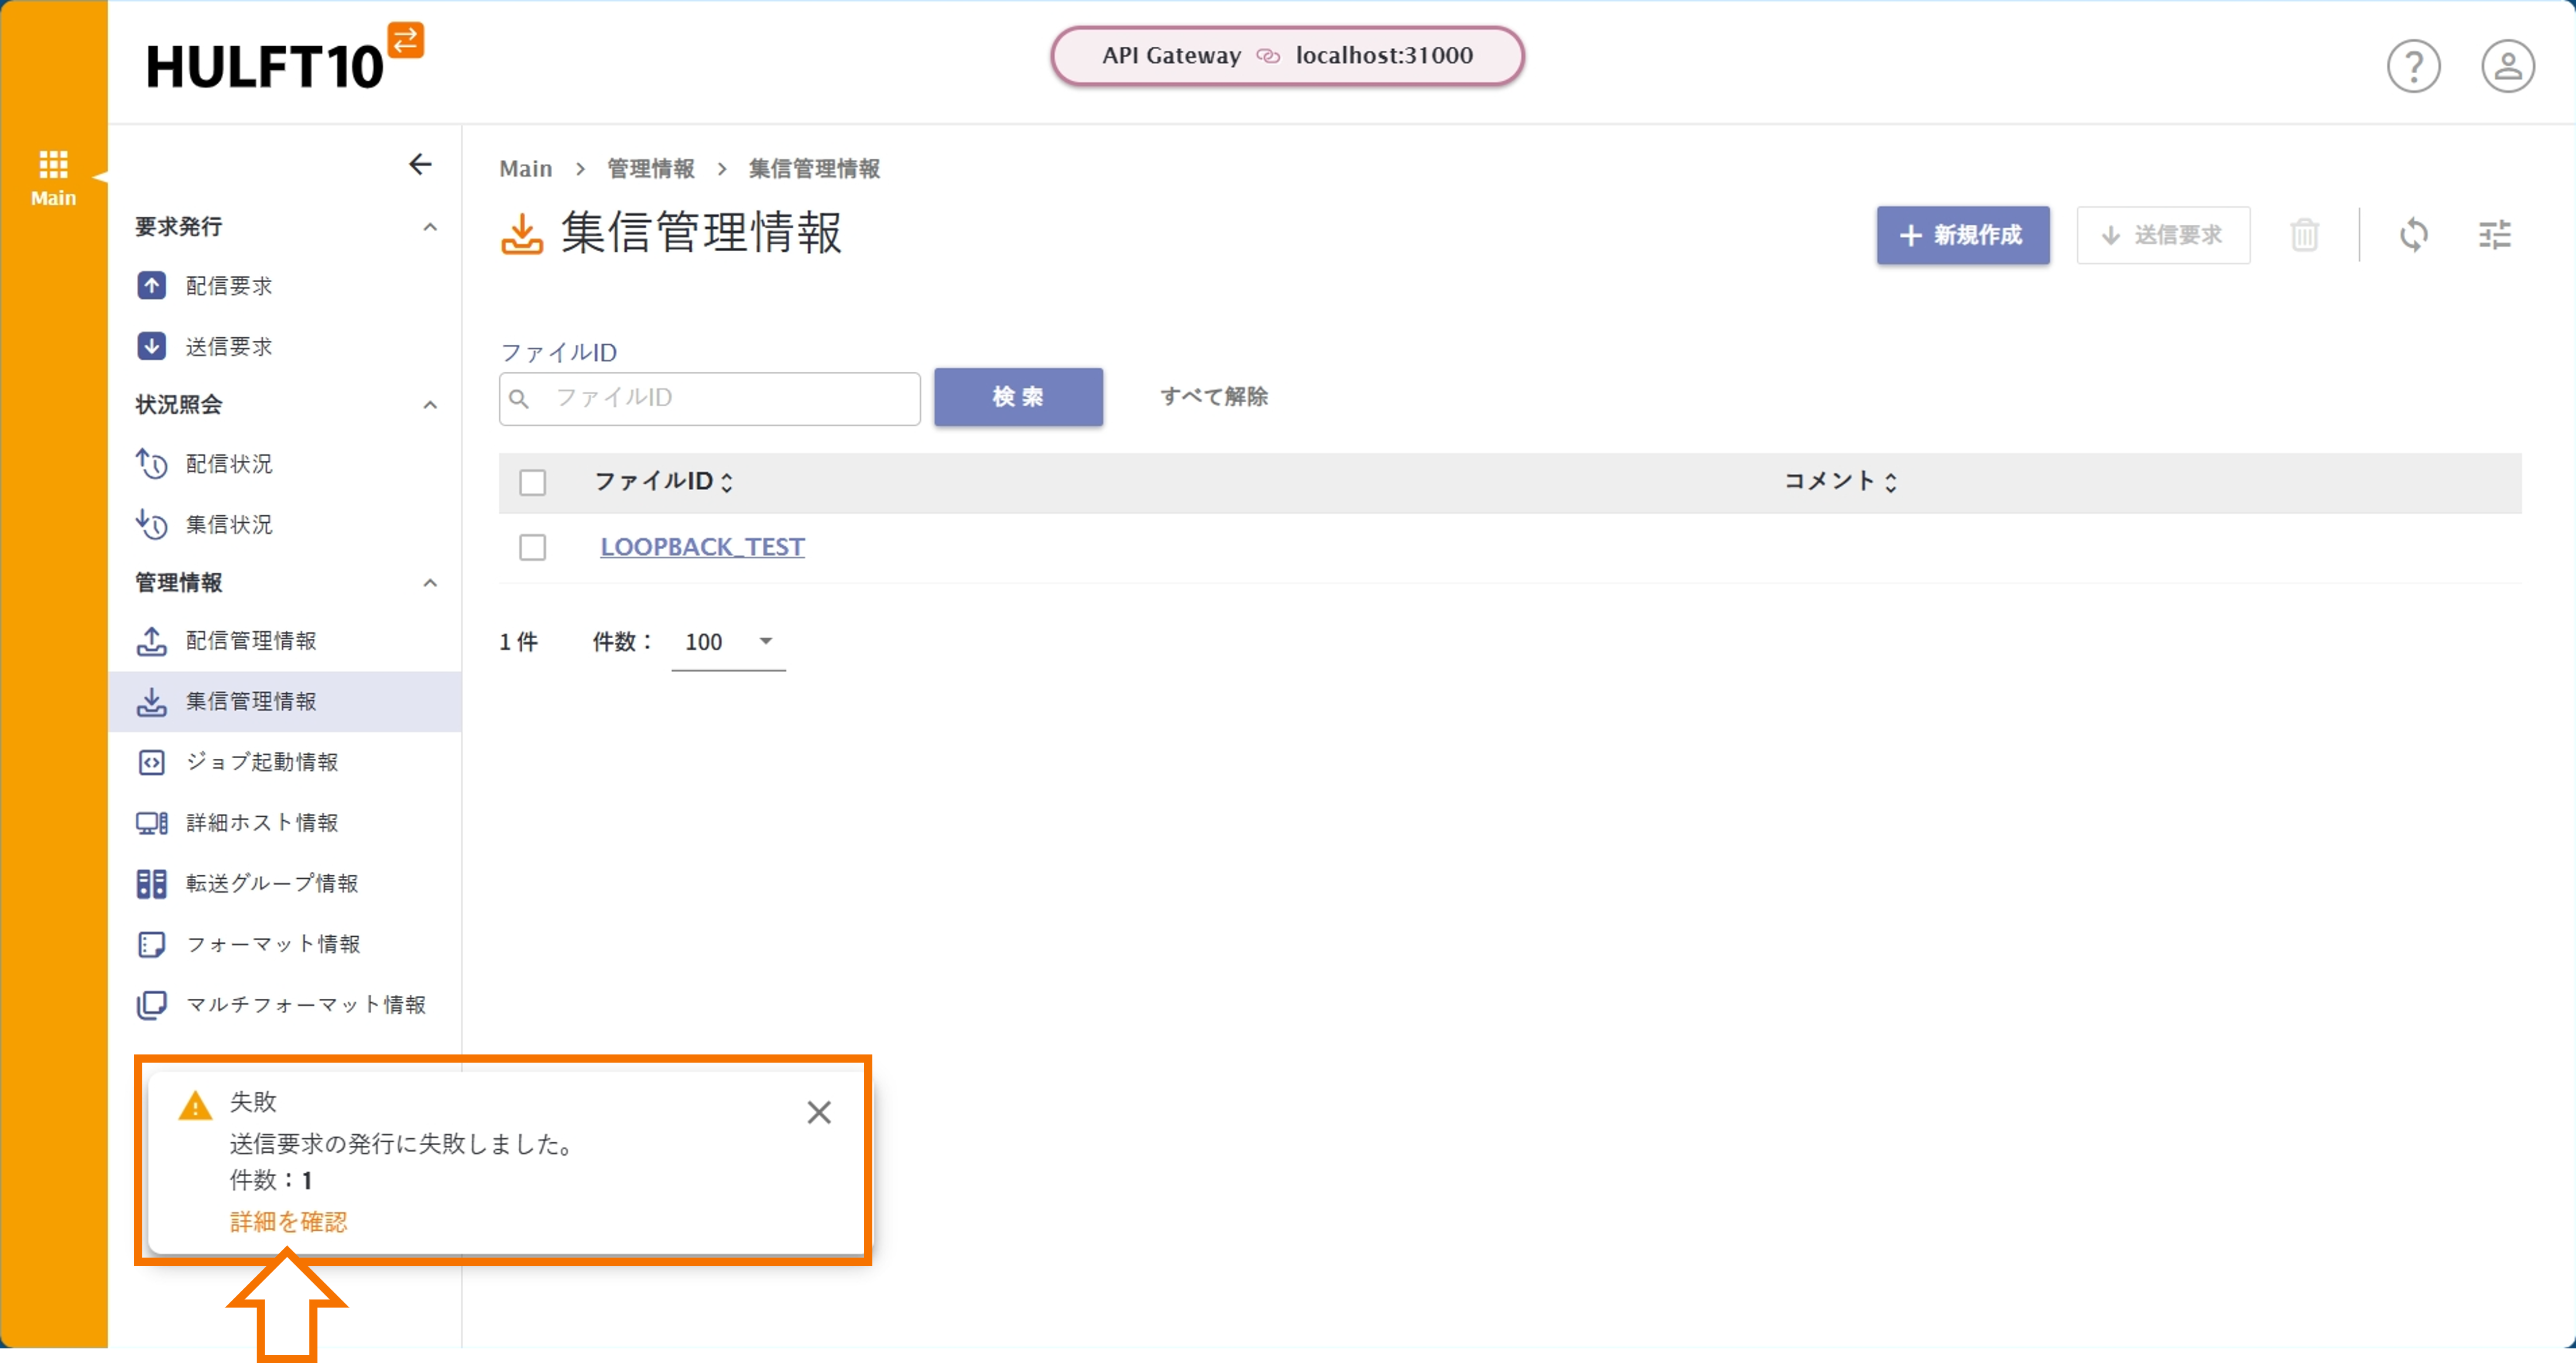Click the 検索 search button

(x=1018, y=397)
